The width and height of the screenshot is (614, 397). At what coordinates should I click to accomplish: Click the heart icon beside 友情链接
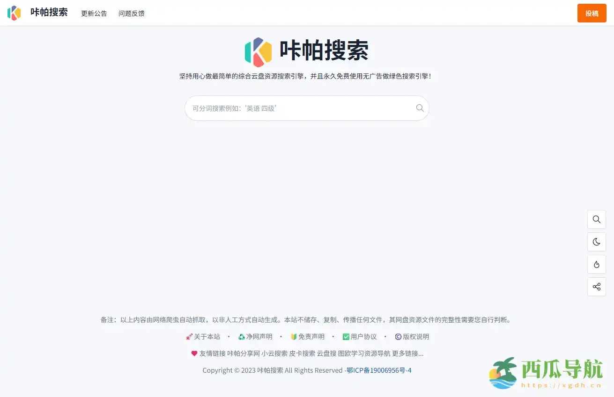(194, 354)
